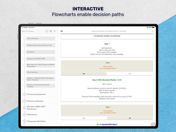The height and width of the screenshot is (132, 176).
Task: Click the Wi-Fi status icon
Action: [x=147, y=27]
